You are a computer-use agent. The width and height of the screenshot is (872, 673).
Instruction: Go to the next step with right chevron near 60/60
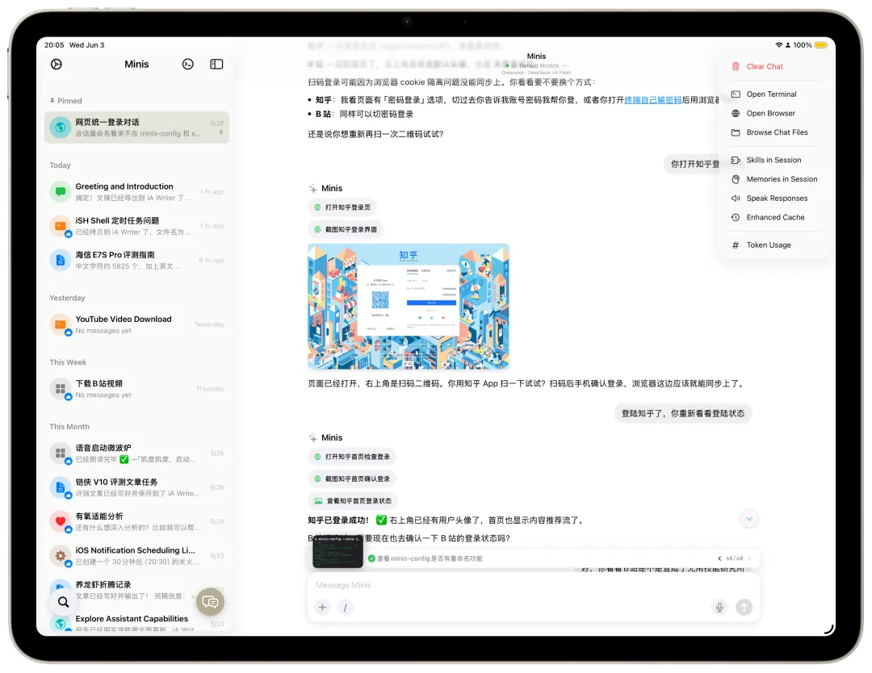(749, 558)
